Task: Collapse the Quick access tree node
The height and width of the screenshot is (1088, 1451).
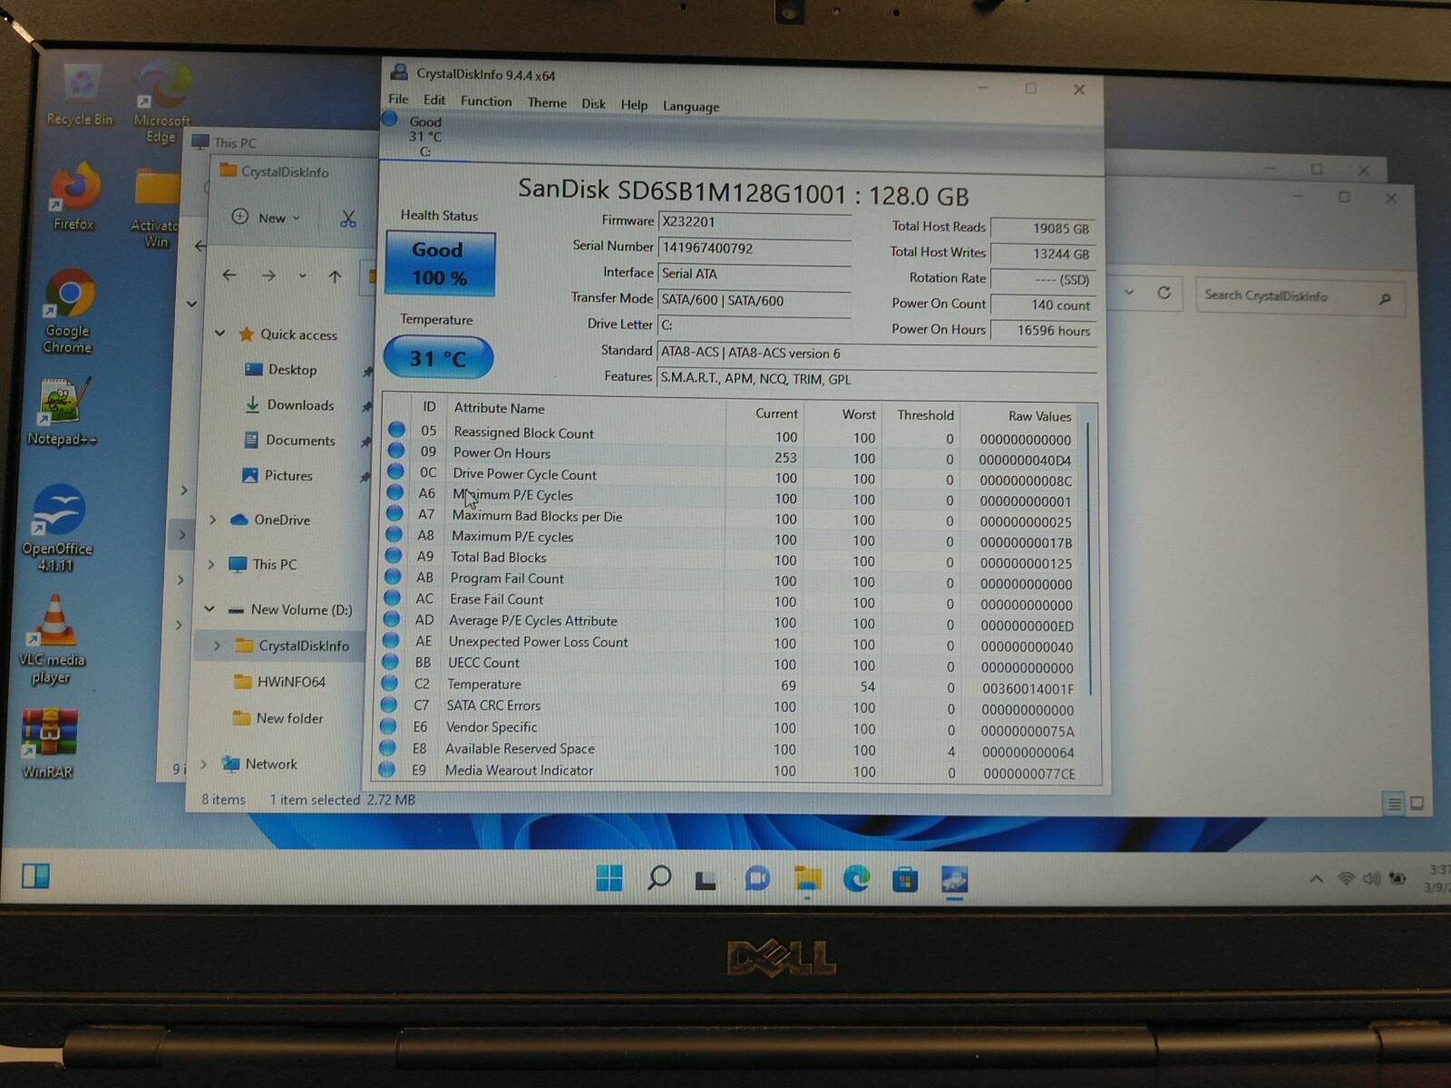Action: 220,334
